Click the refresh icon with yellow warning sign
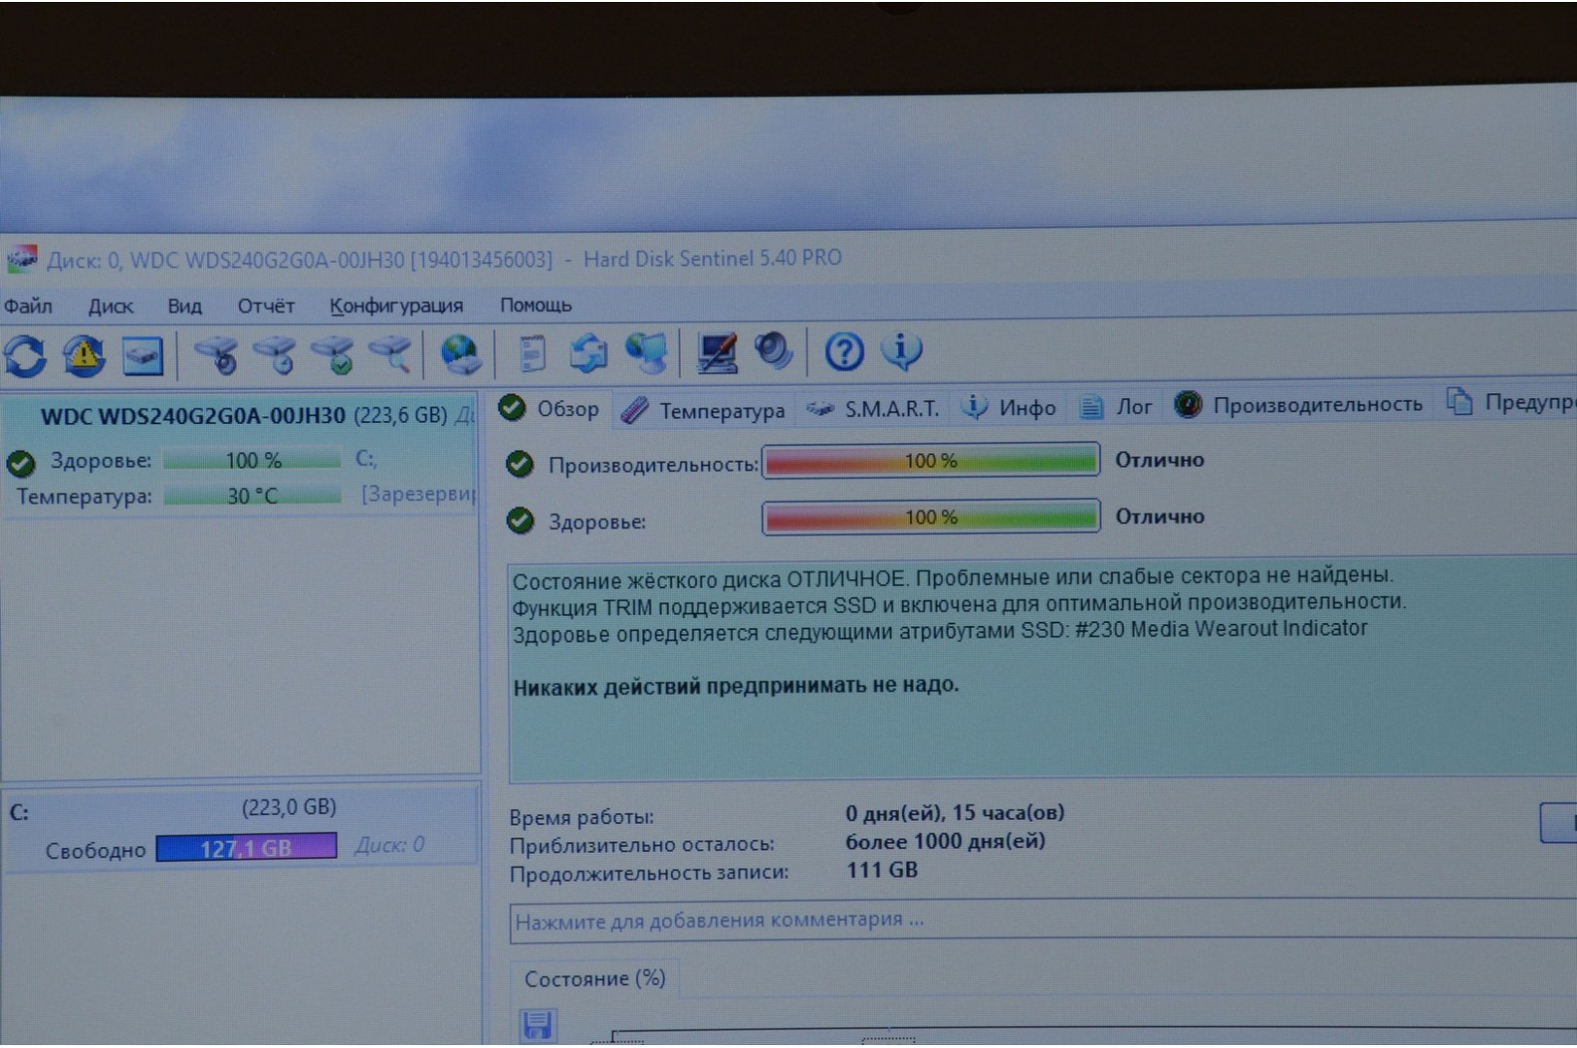The height and width of the screenshot is (1048, 1577). 84,356
